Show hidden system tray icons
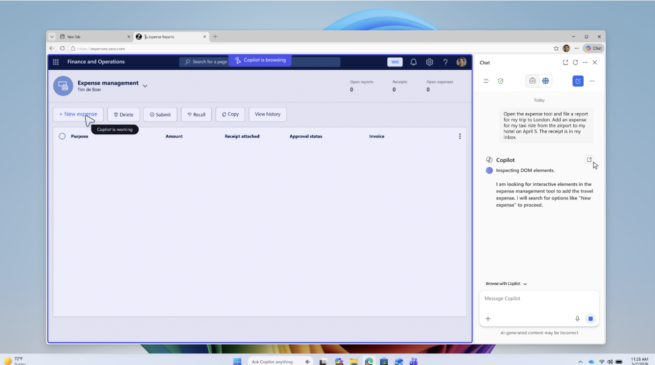 (x=580, y=362)
